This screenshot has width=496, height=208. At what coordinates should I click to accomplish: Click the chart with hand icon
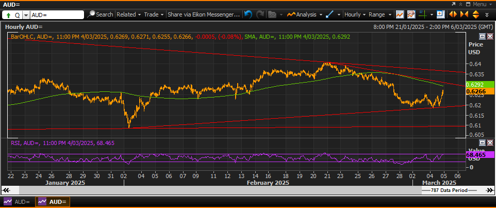point(411,14)
